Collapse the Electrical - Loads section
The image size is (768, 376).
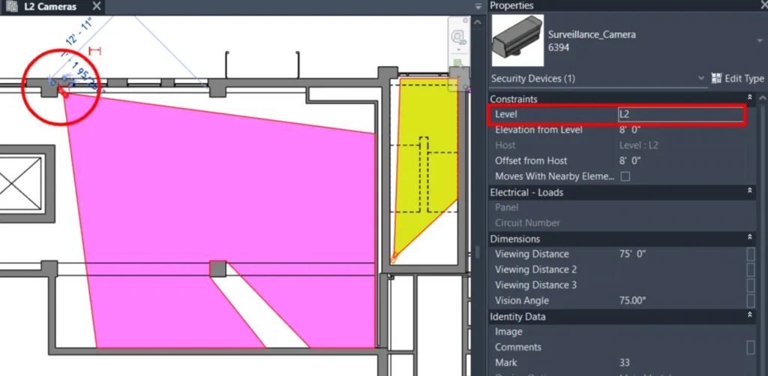750,192
